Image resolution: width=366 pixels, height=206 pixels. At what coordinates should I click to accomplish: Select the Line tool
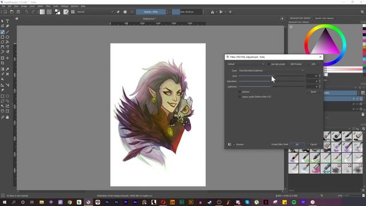[7, 32]
